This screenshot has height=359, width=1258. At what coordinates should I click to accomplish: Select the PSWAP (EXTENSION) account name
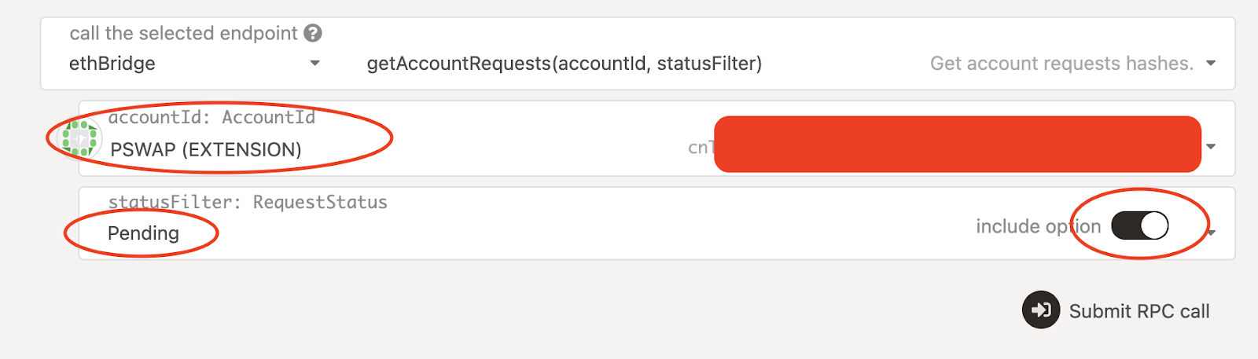pyautogui.click(x=206, y=149)
